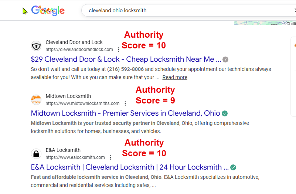Viewport: 296px width, 194px height.
Task: Open E&A Locksmith Cleveland Locksmith result
Action: click(x=129, y=167)
